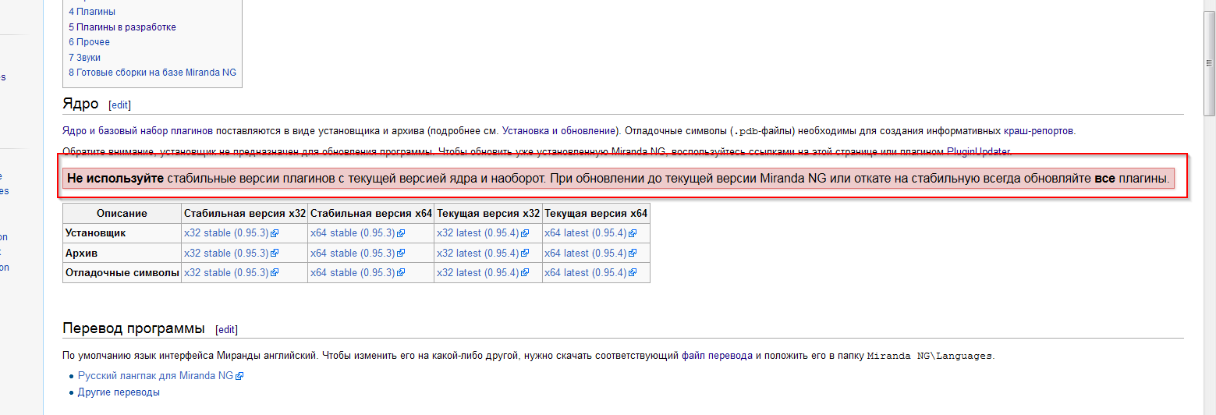Download Архив x32 stable (0.95.3)
Screen dimensions: 1216x415
(231, 253)
